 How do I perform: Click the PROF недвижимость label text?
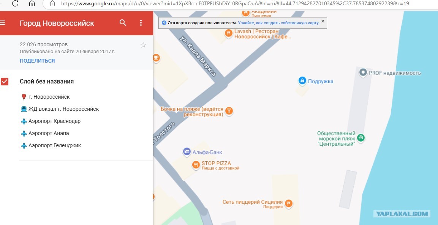395,73
